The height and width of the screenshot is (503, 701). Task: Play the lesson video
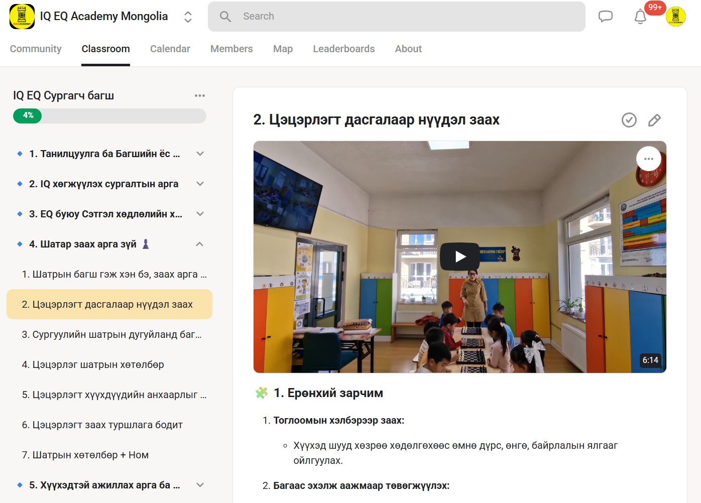point(460,257)
